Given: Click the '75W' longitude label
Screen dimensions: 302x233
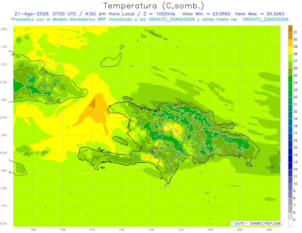Looking at the screenshot, I should 63,230.
